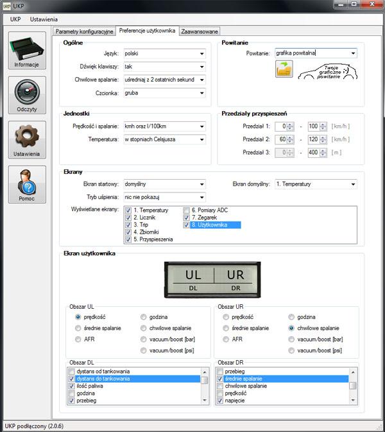
Task: Increase Przedział 1 upper speed value
Action: (x=323, y=125)
